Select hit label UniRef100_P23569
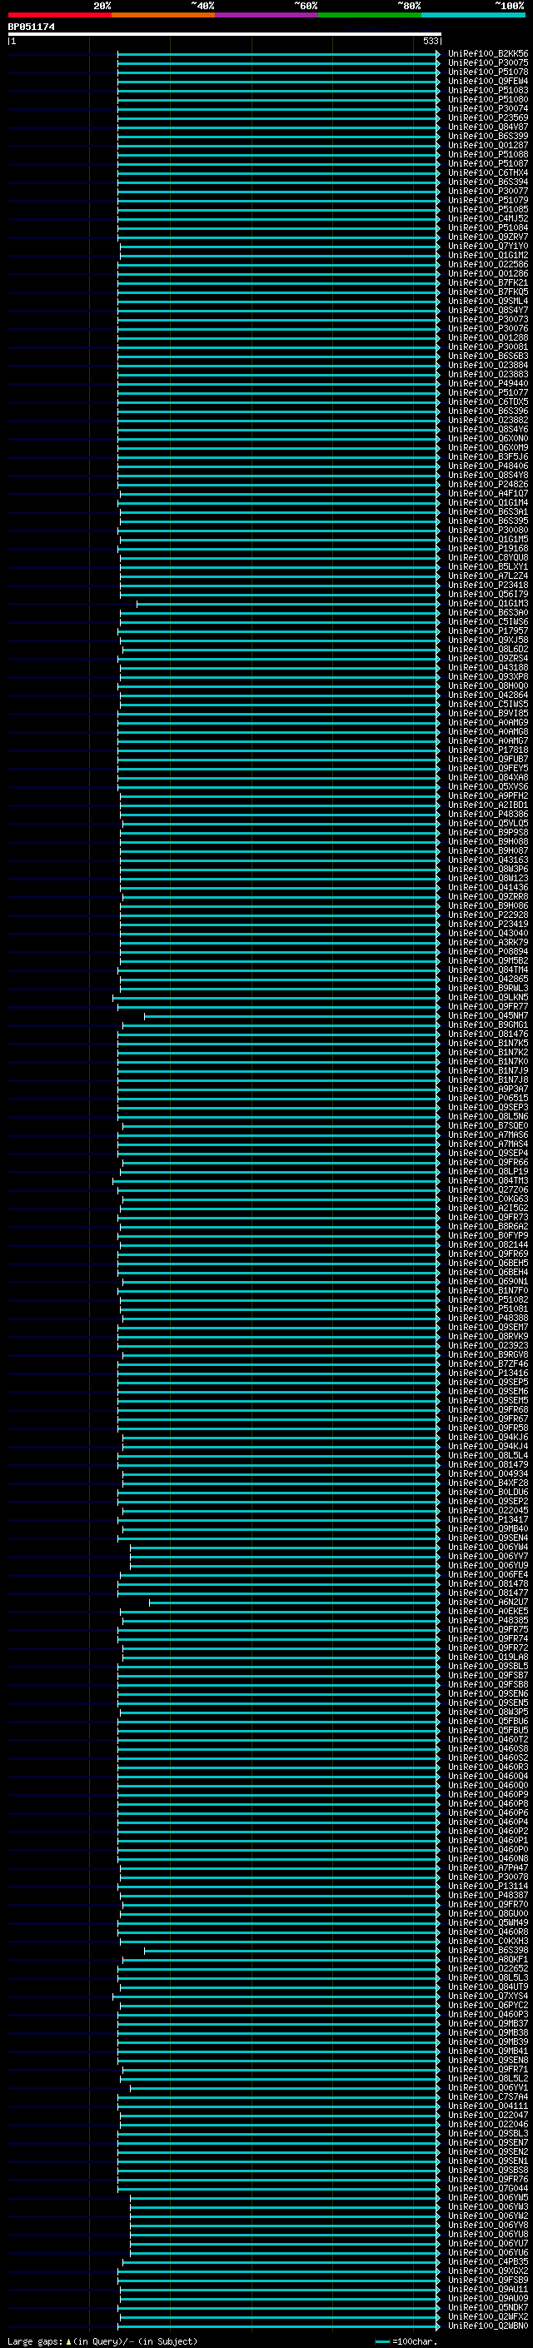The height and width of the screenshot is (2348, 533). tap(488, 117)
